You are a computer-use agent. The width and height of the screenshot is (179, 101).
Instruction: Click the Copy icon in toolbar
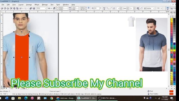[x=14, y=8]
